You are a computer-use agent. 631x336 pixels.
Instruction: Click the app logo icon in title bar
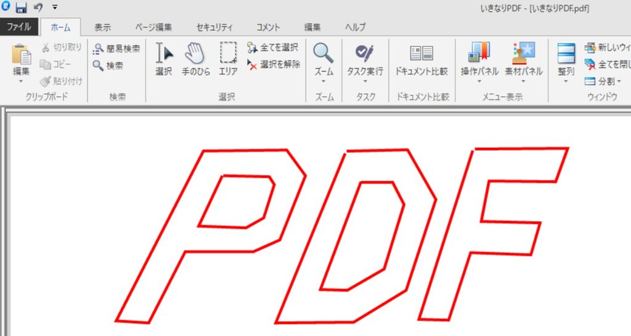tap(6, 6)
